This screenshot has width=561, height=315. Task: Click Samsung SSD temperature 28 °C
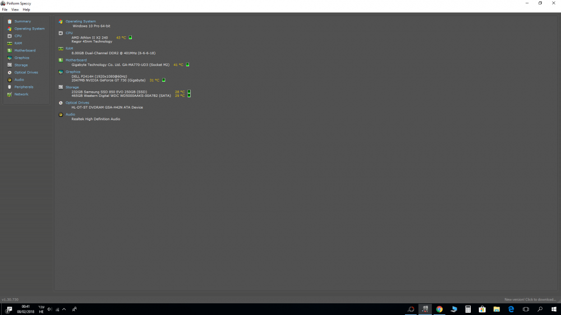click(x=180, y=92)
